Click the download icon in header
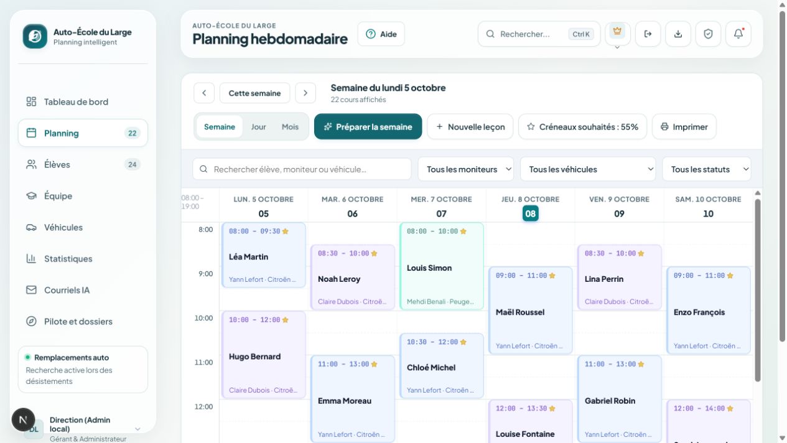 pyautogui.click(x=678, y=34)
